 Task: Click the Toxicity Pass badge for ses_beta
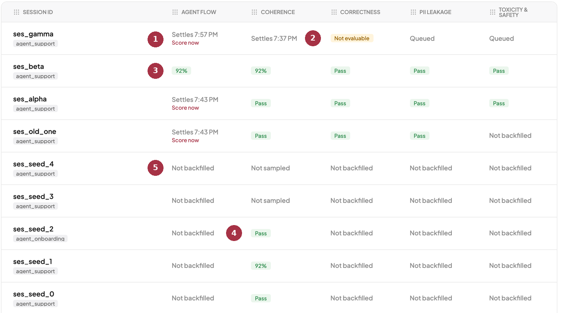tap(499, 71)
